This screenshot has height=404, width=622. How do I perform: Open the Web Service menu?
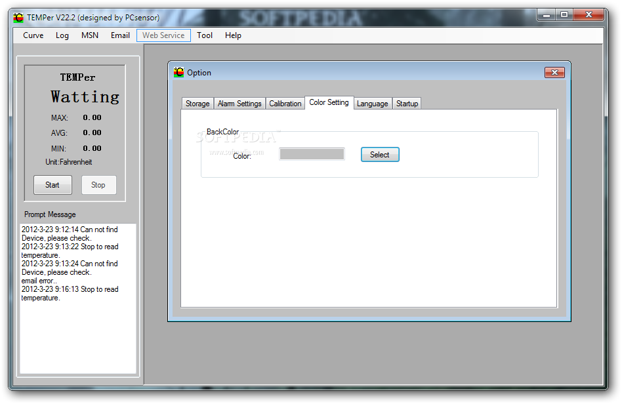[x=163, y=35]
